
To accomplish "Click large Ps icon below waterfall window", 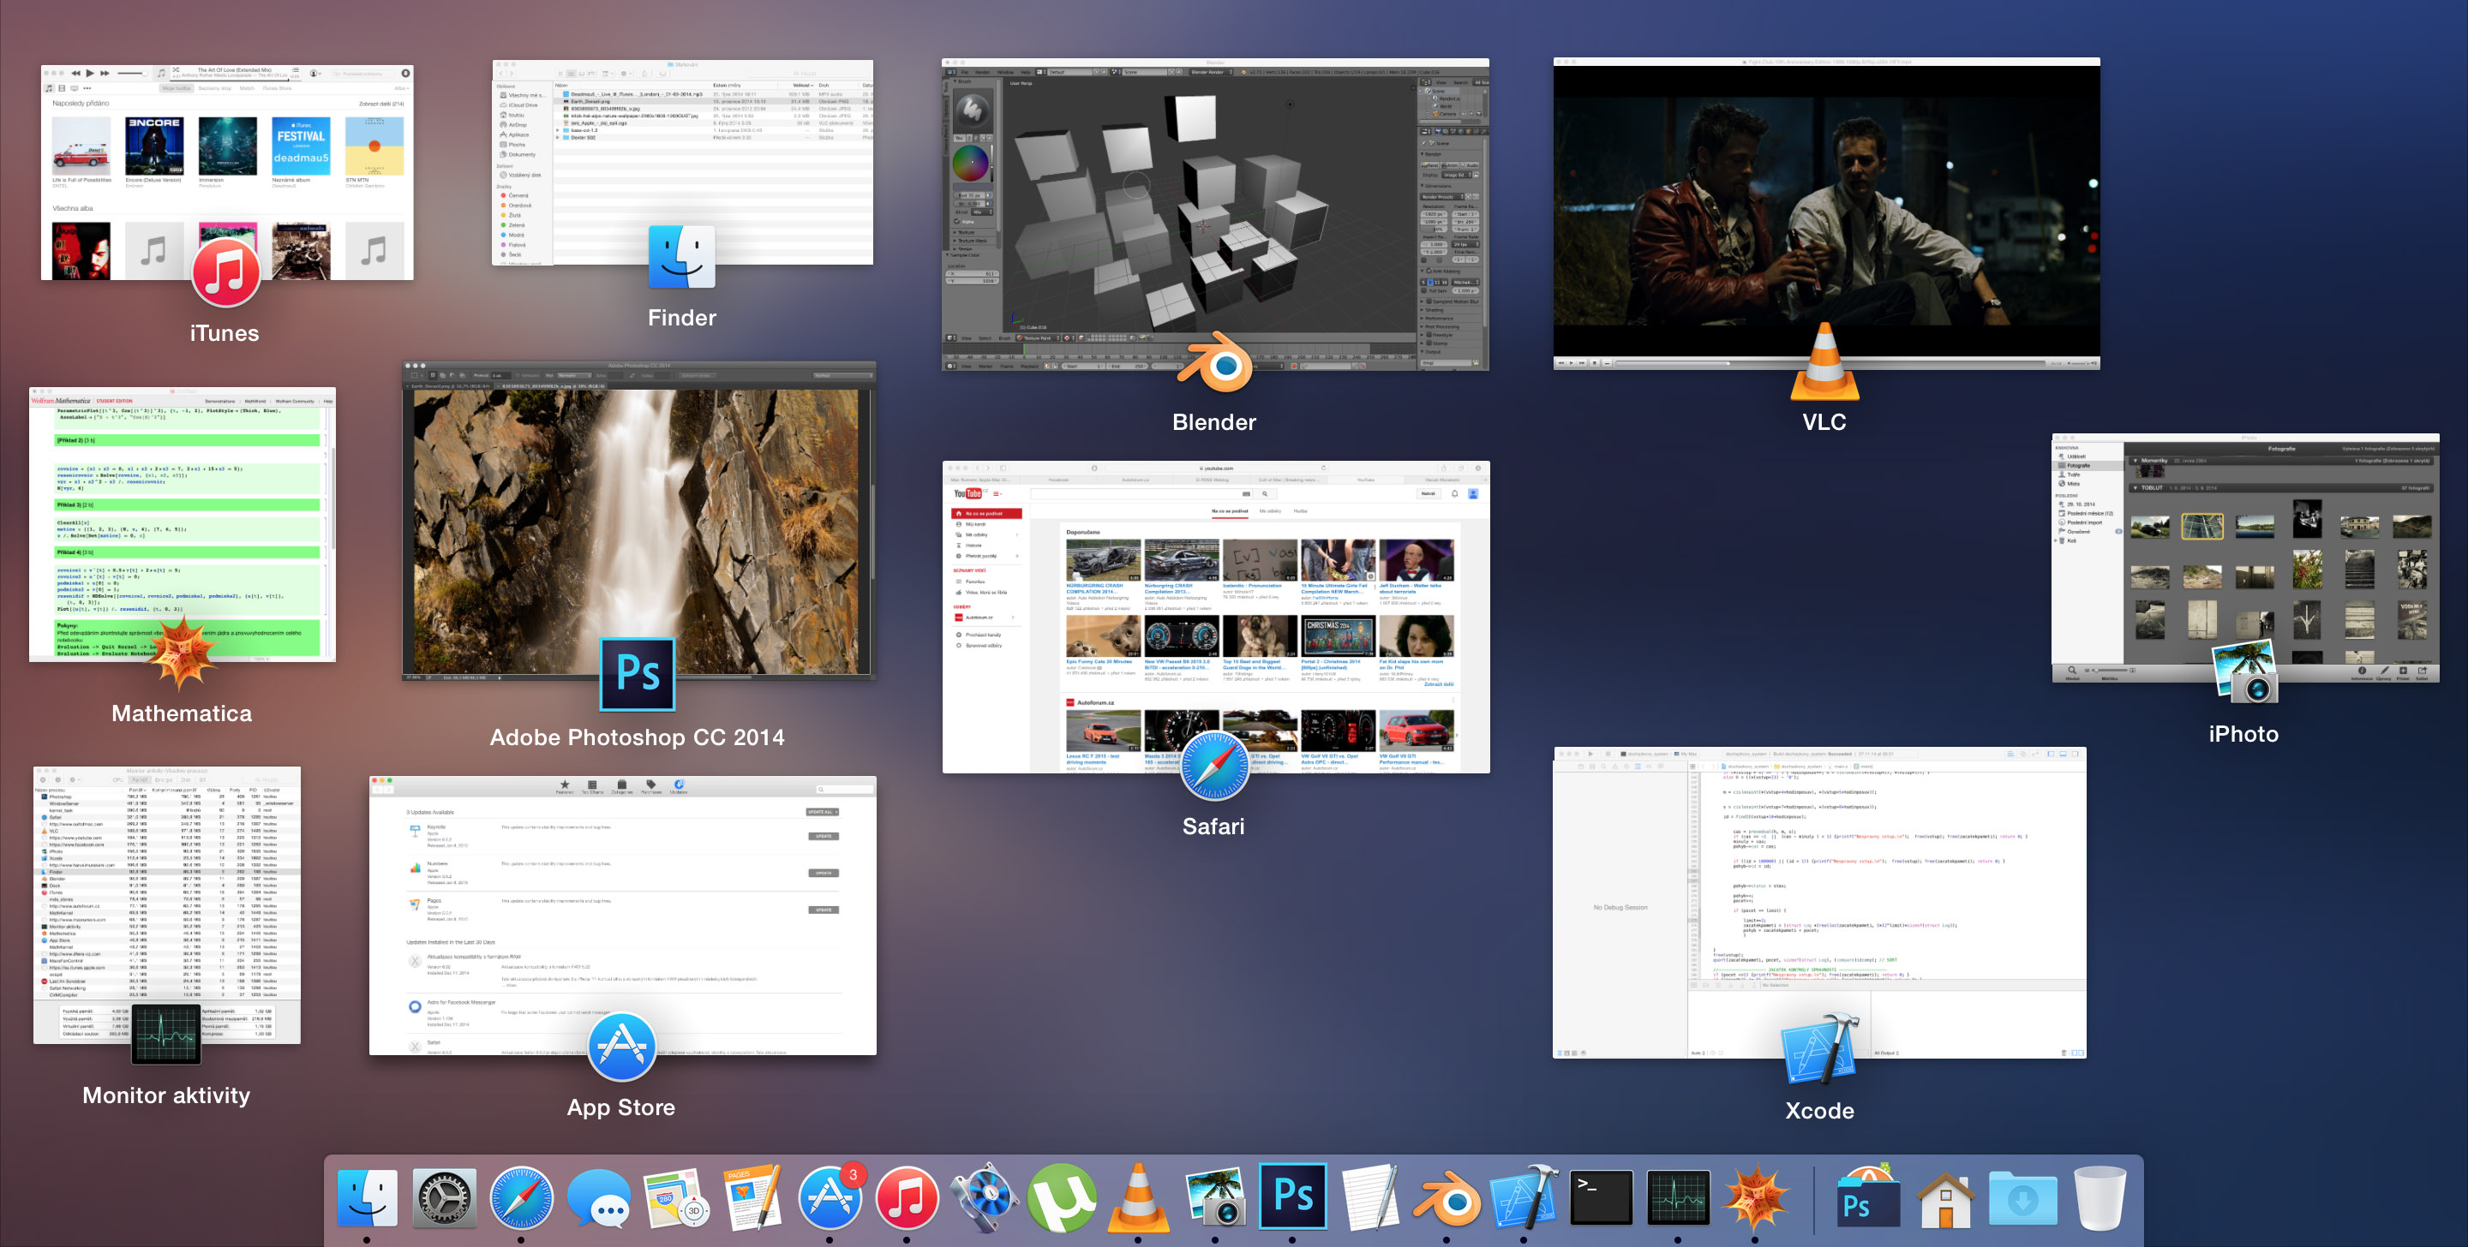I will click(637, 673).
